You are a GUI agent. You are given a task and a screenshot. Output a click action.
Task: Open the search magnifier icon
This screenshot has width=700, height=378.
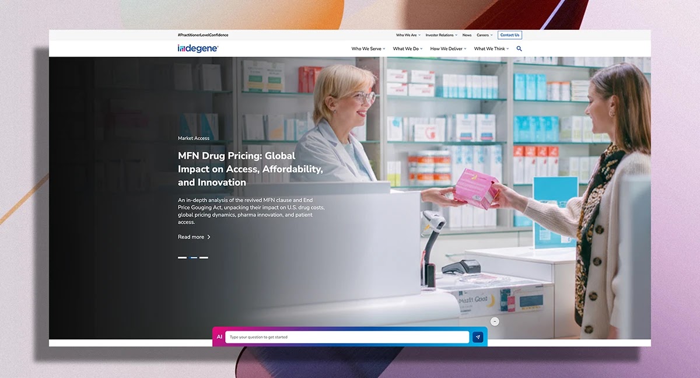click(519, 49)
